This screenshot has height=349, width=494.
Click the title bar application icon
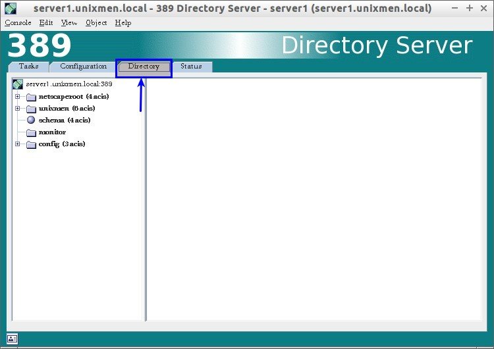click(x=11, y=9)
